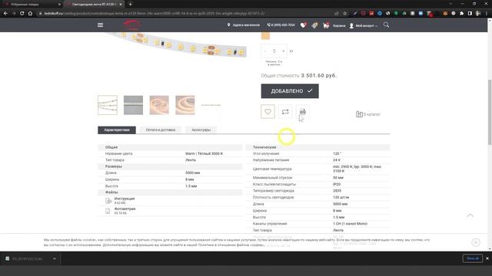
Task: Click share page icon in address bar
Action: [337, 14]
